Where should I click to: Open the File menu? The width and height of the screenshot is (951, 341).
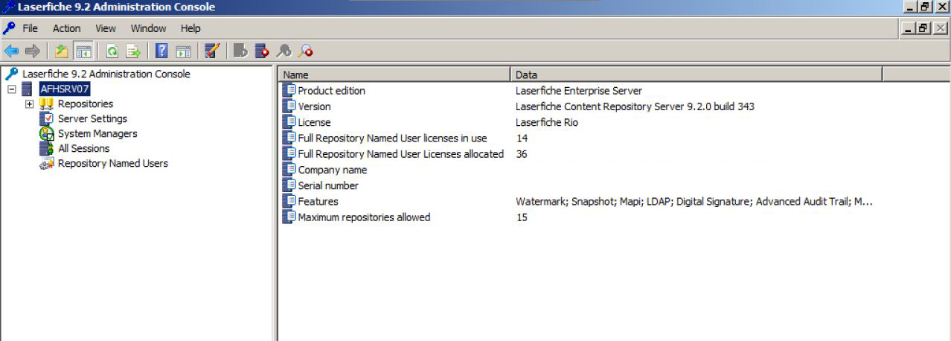pos(30,28)
